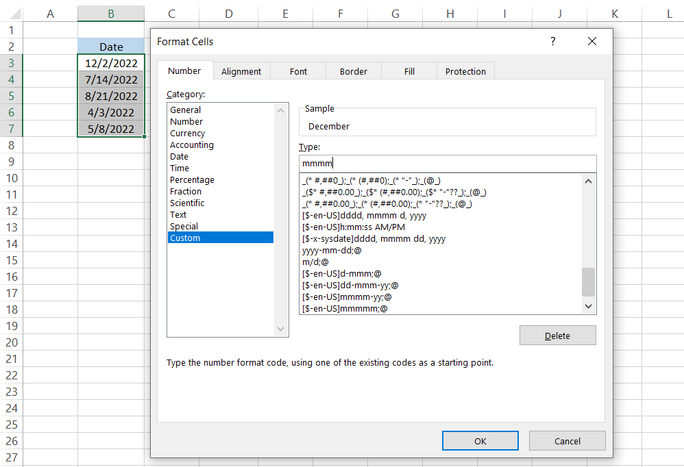Image resolution: width=684 pixels, height=467 pixels.
Task: Choose the [$-en-US]dd-mmm-yy;@ format
Action: (350, 286)
